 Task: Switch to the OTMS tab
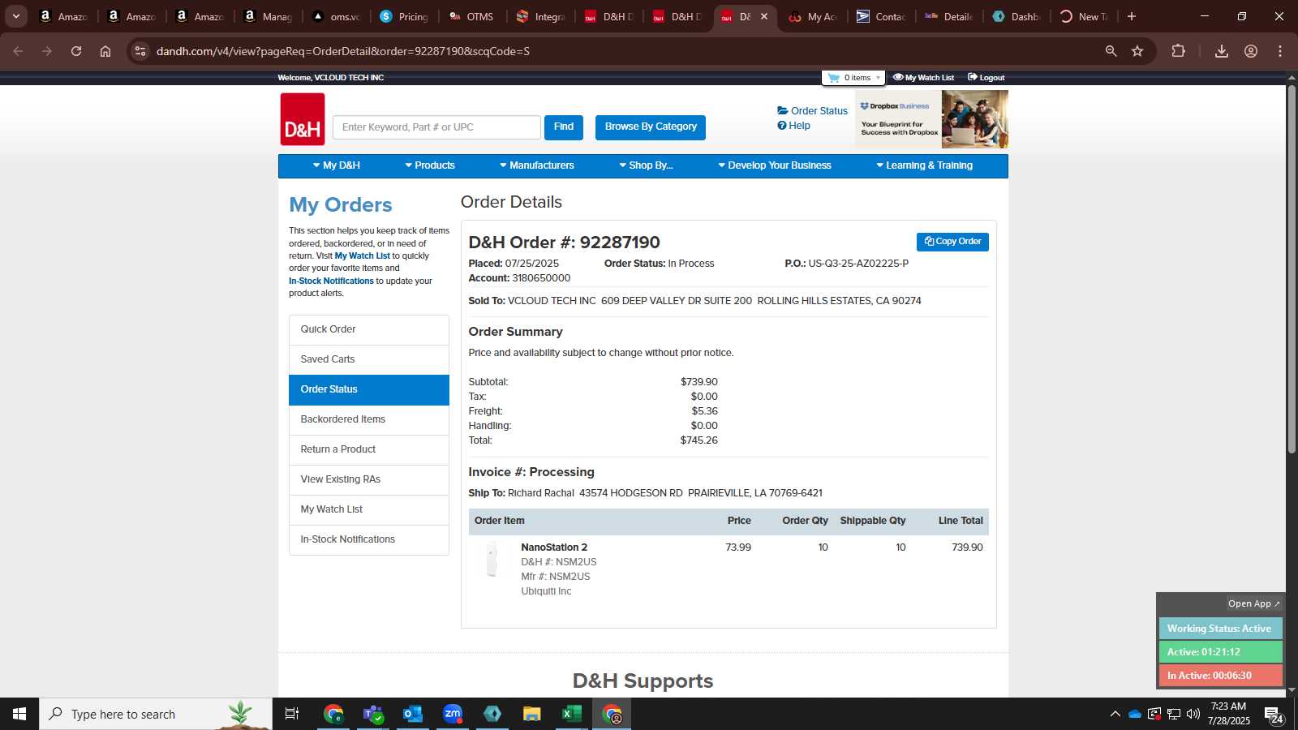[472, 16]
